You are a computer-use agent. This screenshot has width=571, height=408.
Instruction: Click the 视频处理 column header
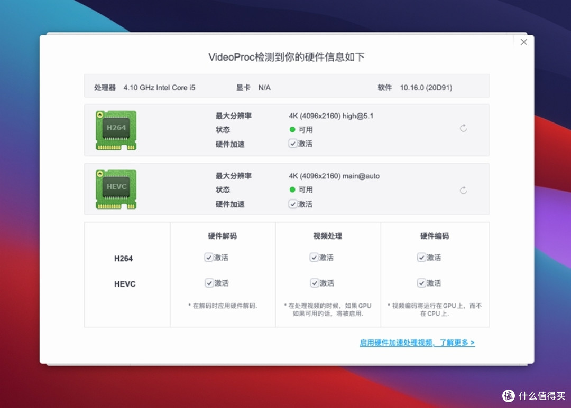327,236
